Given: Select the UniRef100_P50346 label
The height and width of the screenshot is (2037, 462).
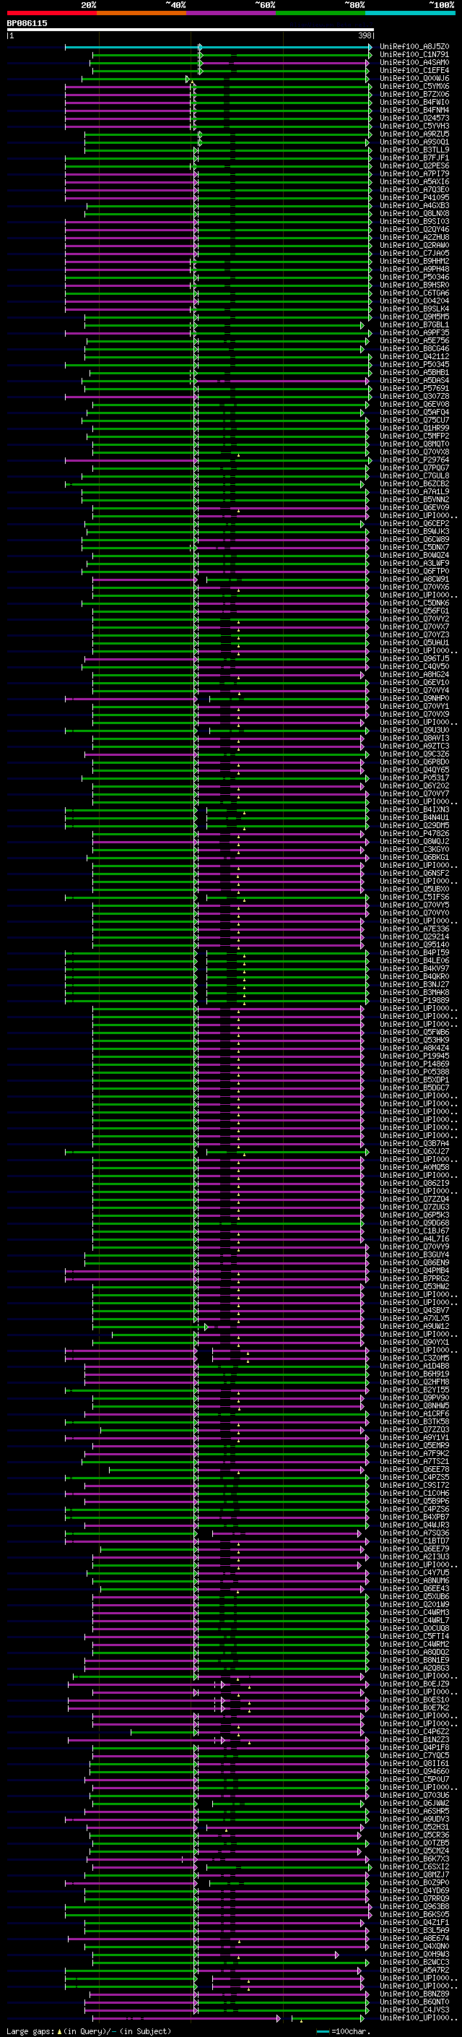Looking at the screenshot, I should 414,277.
